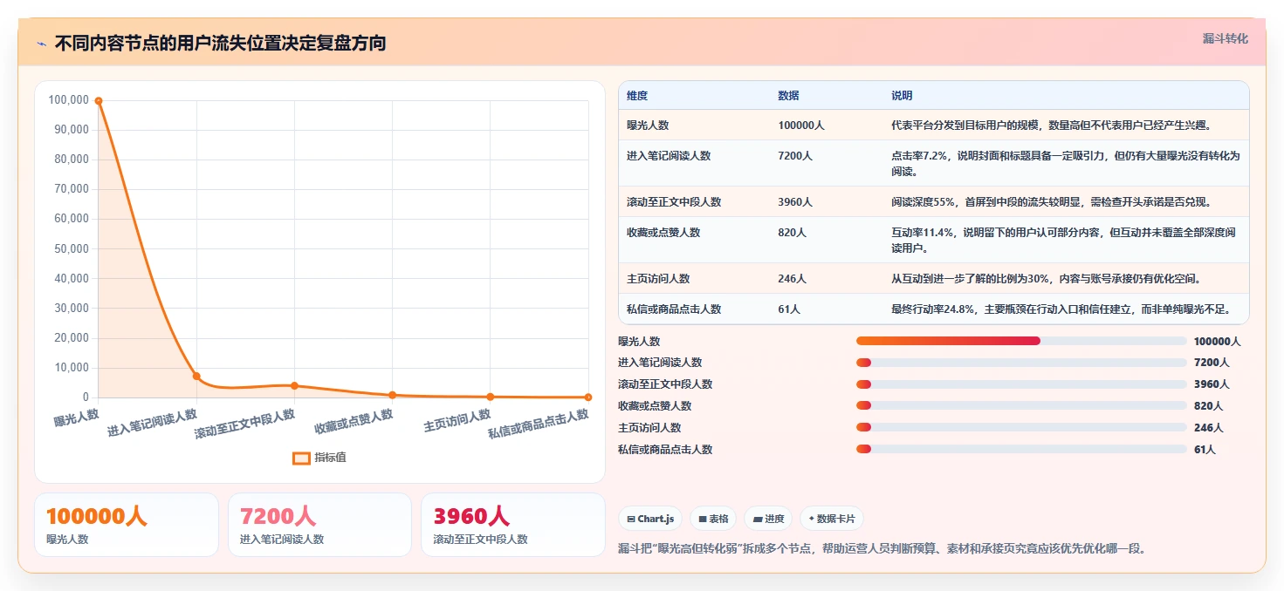Click the 246人 value beside the progress bar
The width and height of the screenshot is (1284, 591).
1208,428
